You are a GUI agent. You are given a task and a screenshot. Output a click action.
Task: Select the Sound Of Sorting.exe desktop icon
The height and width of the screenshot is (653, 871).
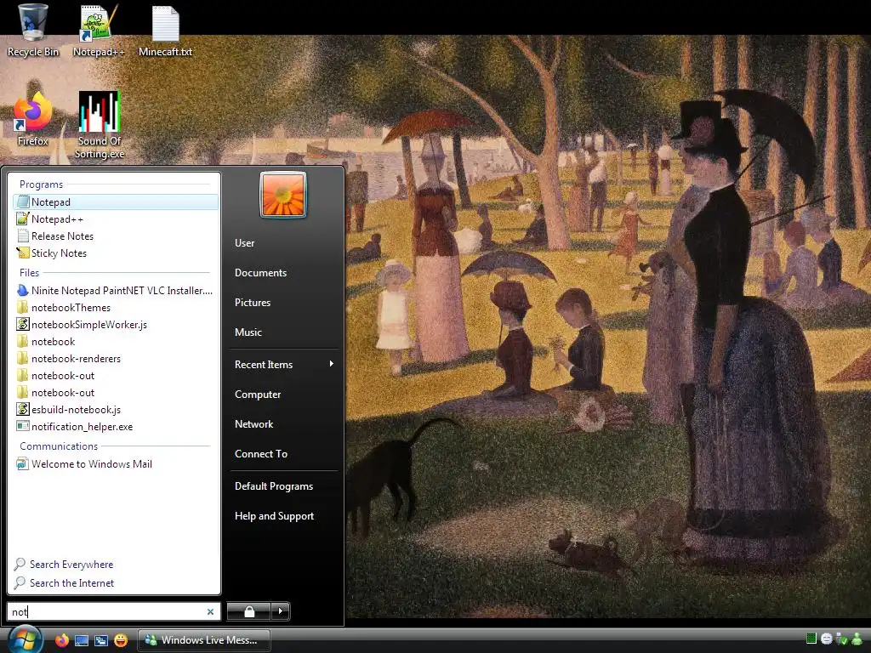(x=100, y=125)
